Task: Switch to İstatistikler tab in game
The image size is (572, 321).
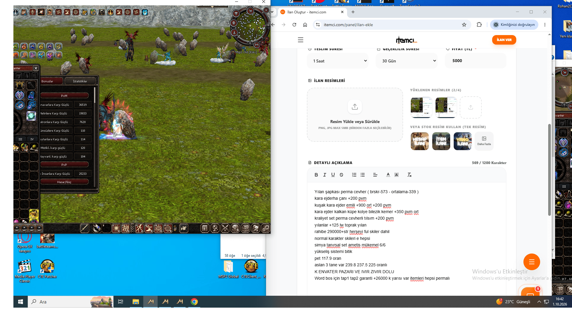Action: click(80, 81)
